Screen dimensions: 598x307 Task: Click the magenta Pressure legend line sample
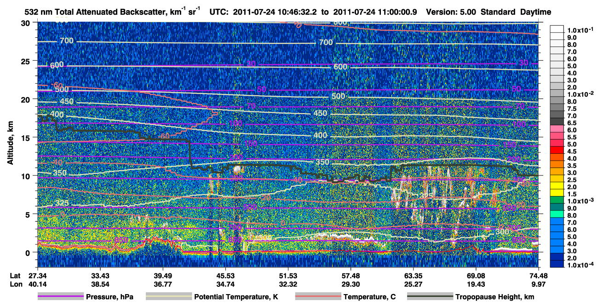60,297
